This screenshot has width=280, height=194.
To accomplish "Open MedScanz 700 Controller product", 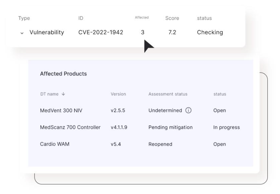I will click(70, 127).
